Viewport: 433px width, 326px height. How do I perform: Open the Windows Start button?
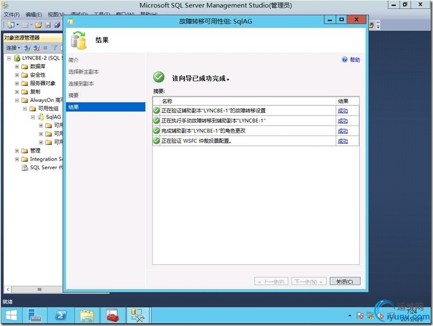tap(11, 315)
